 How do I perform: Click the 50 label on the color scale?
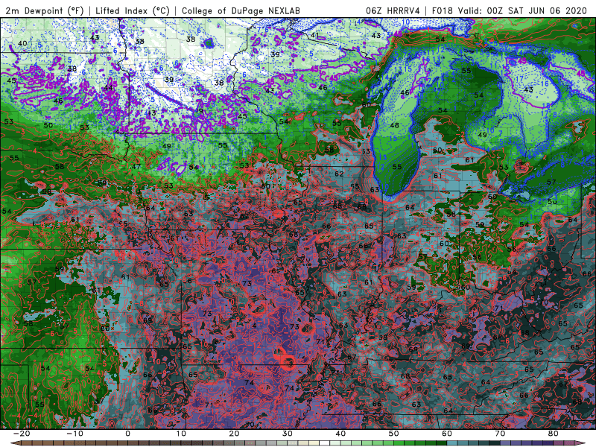tap(394, 434)
